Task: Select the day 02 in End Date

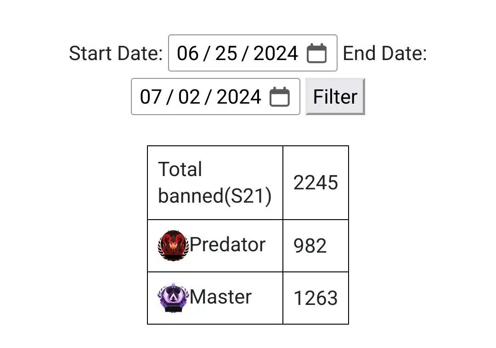Action: [x=189, y=97]
